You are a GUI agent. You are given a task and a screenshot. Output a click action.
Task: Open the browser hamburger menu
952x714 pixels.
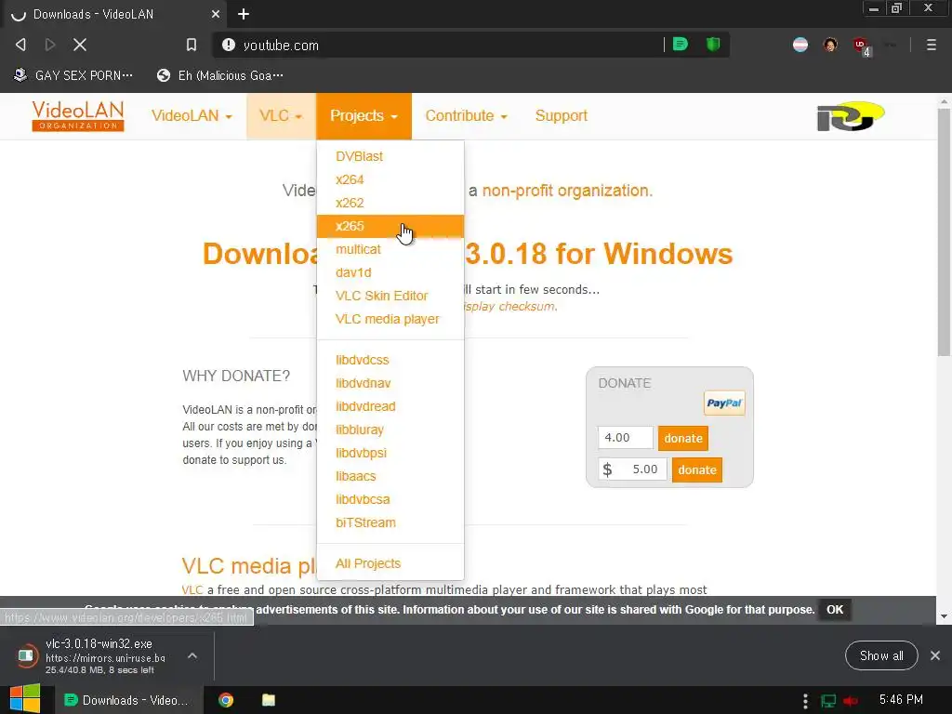932,45
